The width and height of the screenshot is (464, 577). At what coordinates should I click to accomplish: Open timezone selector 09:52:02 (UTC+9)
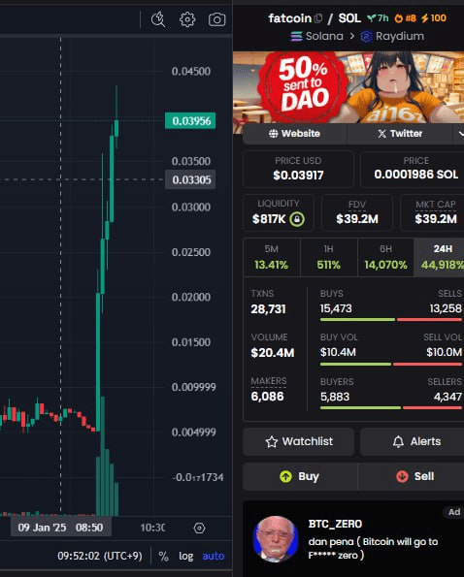[99, 556]
